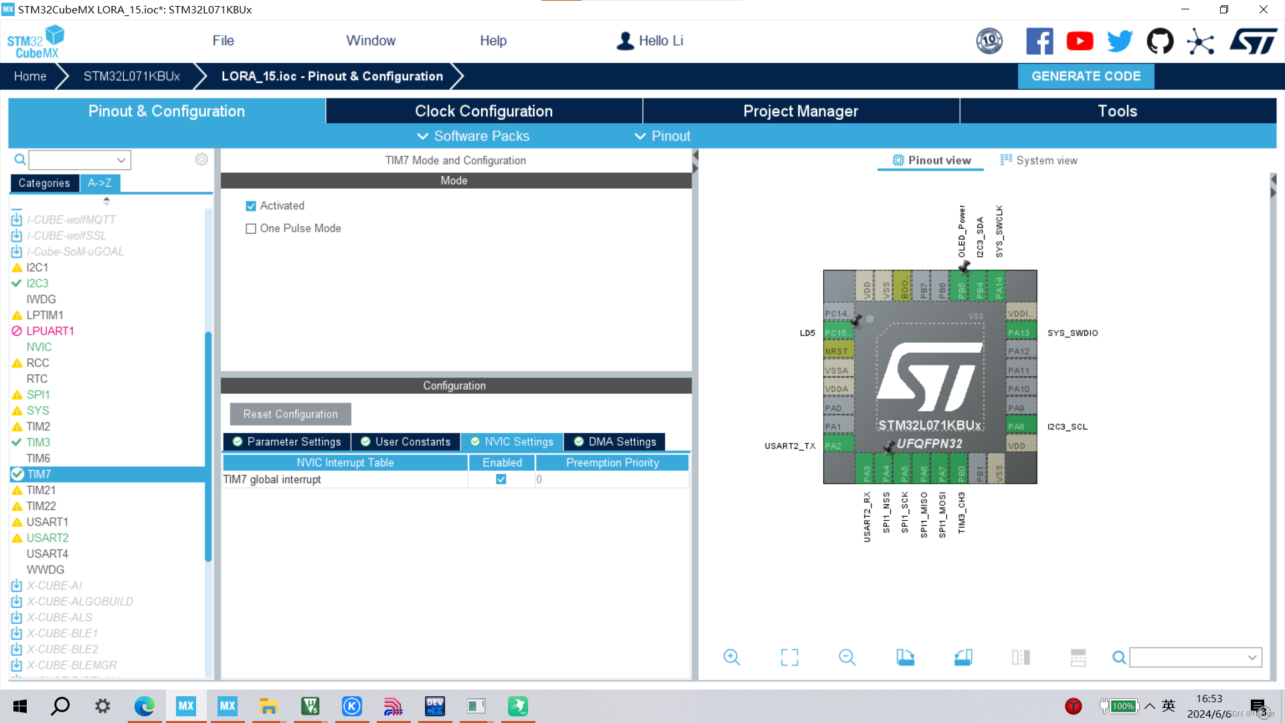Click the zoom out icon in pinout toolbar
The width and height of the screenshot is (1285, 723).
(847, 657)
